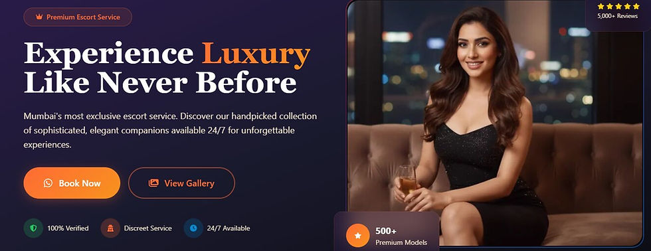
Task: Click the Discreet Service text
Action: (147, 228)
